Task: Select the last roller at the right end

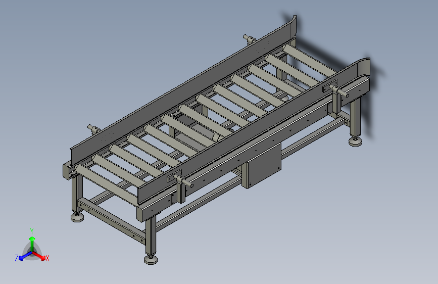Action: coord(309,60)
